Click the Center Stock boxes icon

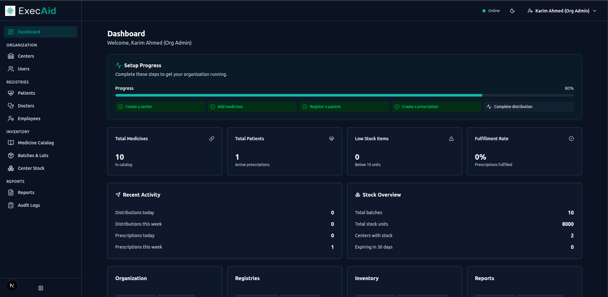tap(11, 168)
